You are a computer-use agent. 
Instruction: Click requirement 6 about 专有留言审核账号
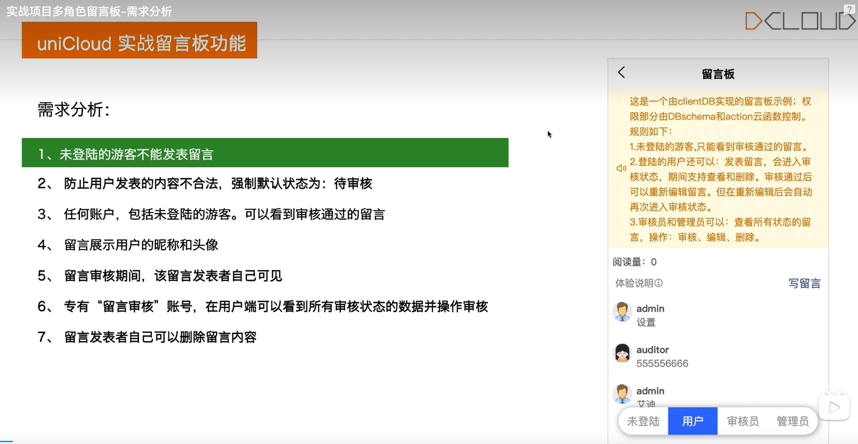click(x=263, y=306)
